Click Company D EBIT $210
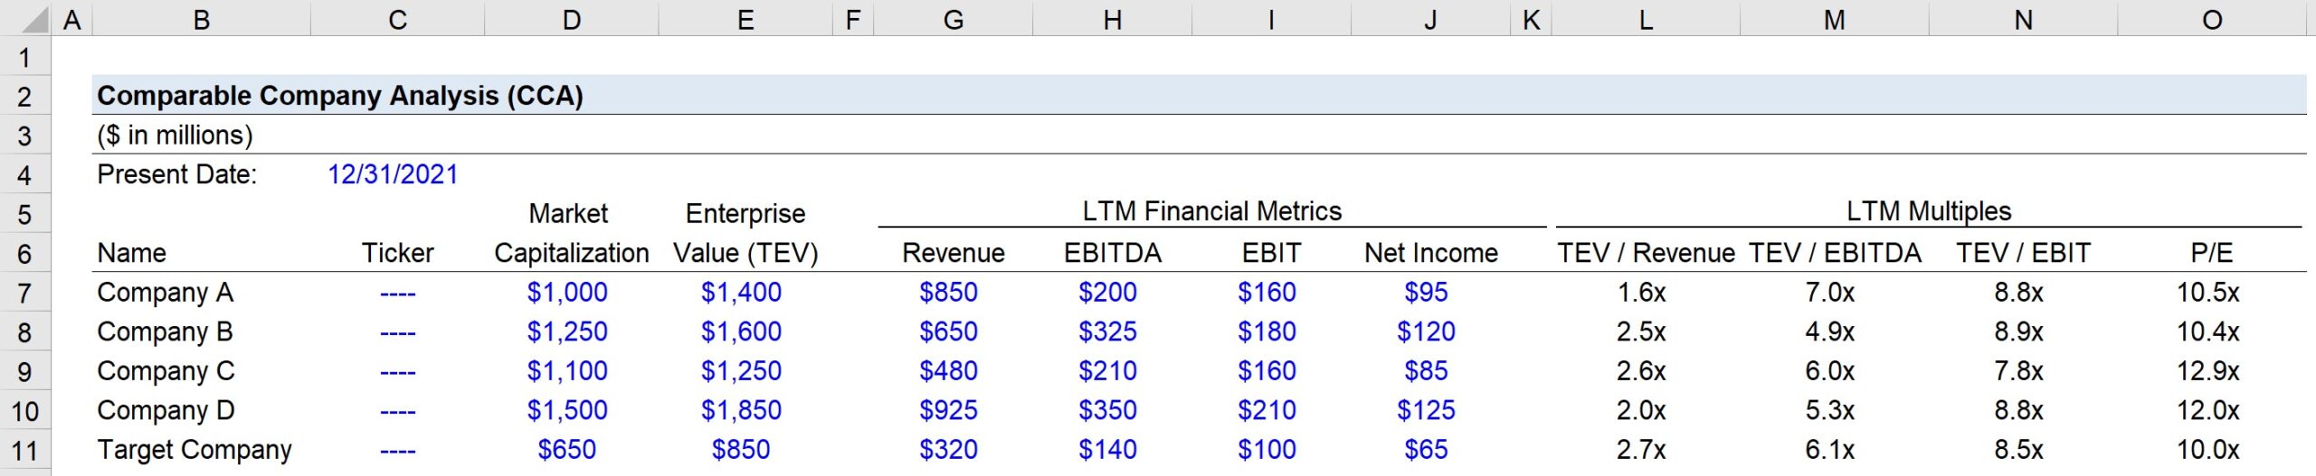 [1267, 411]
